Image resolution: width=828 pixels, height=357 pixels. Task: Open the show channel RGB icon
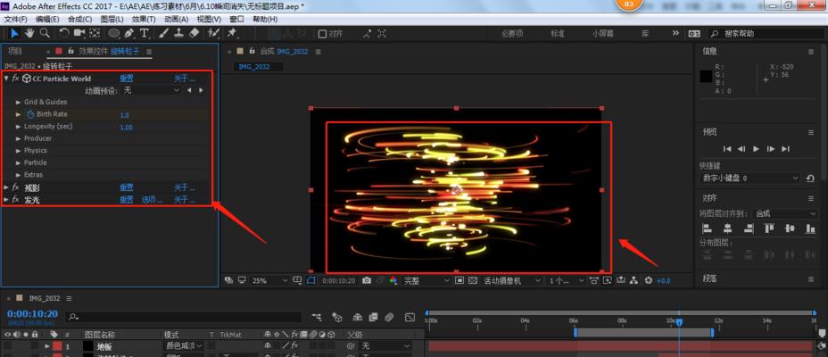[x=393, y=280]
